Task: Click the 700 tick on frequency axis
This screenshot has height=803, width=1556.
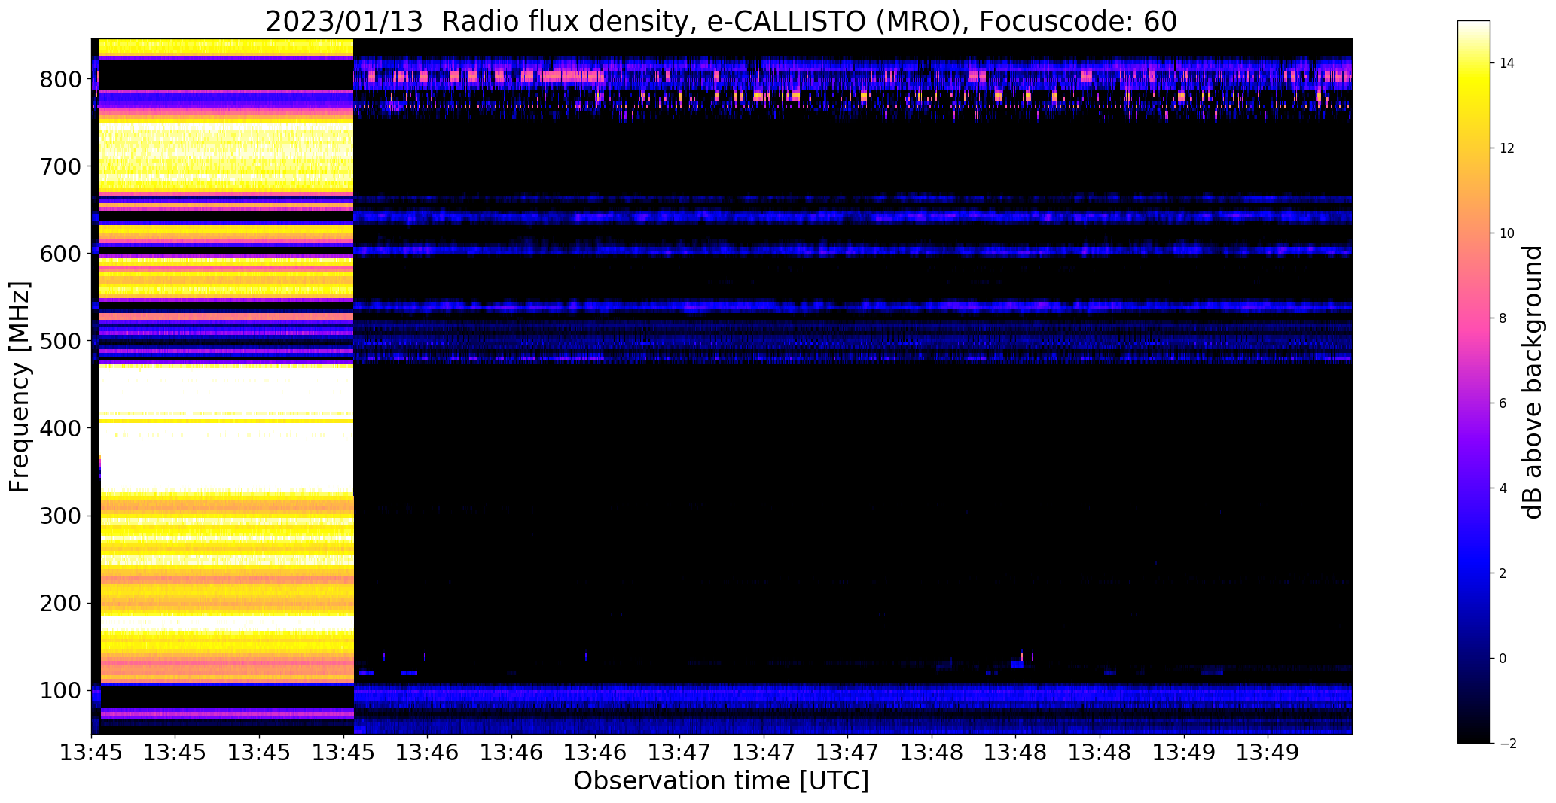Action: (x=60, y=166)
